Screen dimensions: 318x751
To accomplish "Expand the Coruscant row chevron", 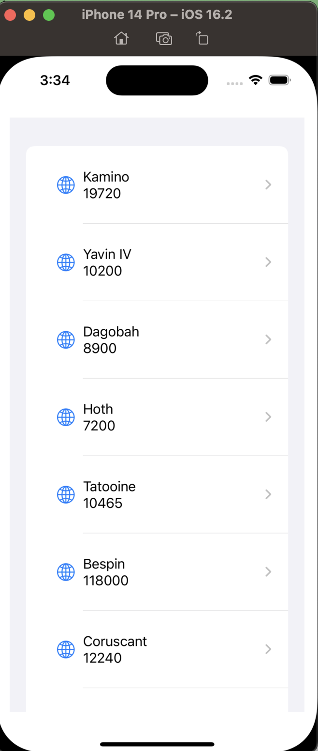I will point(268,649).
